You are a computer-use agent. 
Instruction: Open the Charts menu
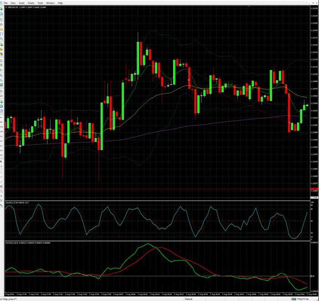point(31,3)
